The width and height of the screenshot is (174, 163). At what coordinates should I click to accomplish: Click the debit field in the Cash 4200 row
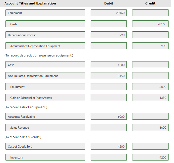(x=109, y=65)
